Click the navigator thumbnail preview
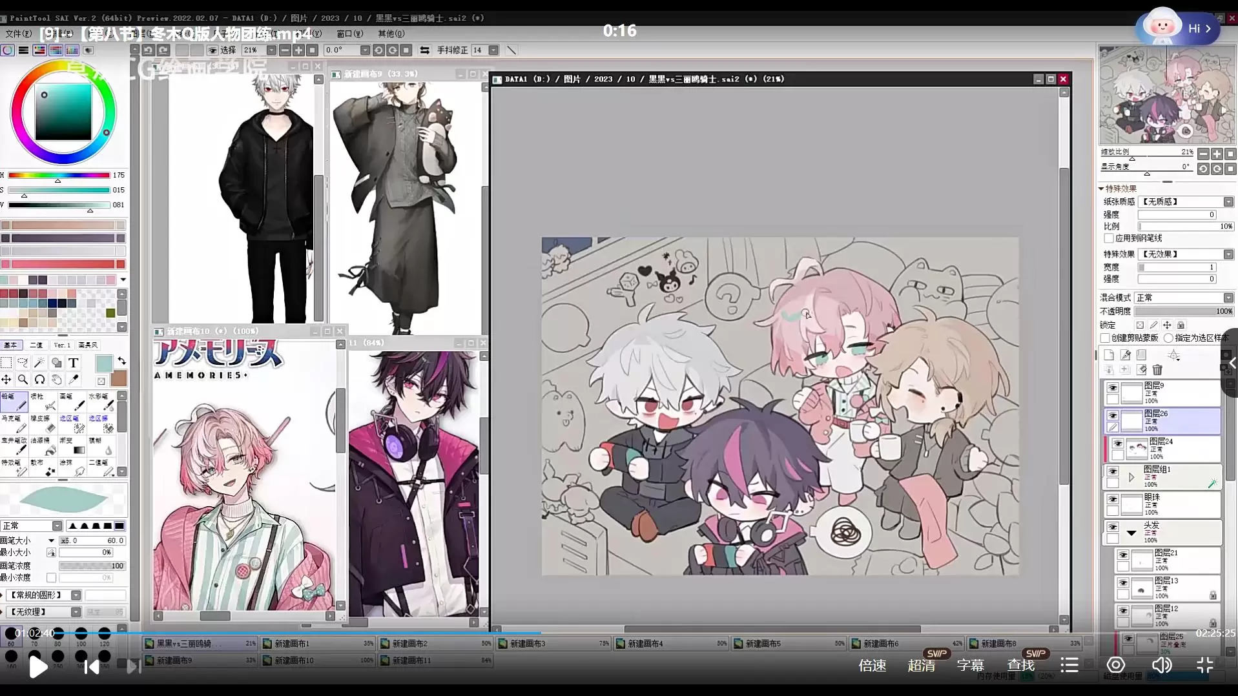This screenshot has height=696, width=1238. point(1166,95)
